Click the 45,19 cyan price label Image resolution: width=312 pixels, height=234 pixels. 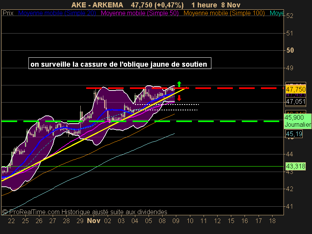[x=294, y=134]
